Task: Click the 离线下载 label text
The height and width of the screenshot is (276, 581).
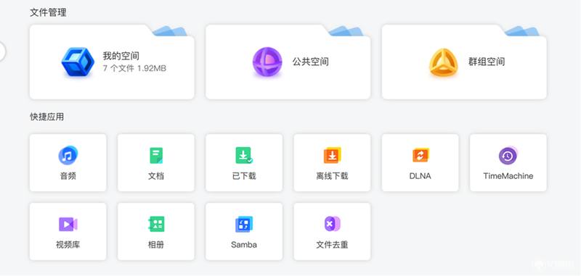Action: point(333,176)
